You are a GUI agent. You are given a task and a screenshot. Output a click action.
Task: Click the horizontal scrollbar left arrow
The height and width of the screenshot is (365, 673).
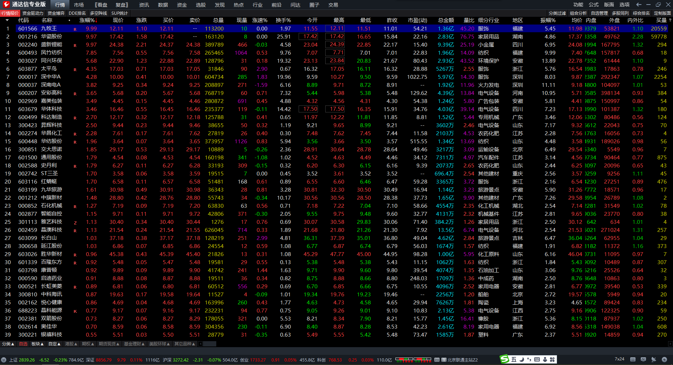pyautogui.click(x=200, y=344)
